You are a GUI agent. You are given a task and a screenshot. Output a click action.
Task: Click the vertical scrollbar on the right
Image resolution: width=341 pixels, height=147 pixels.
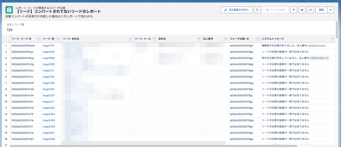tap(337, 32)
